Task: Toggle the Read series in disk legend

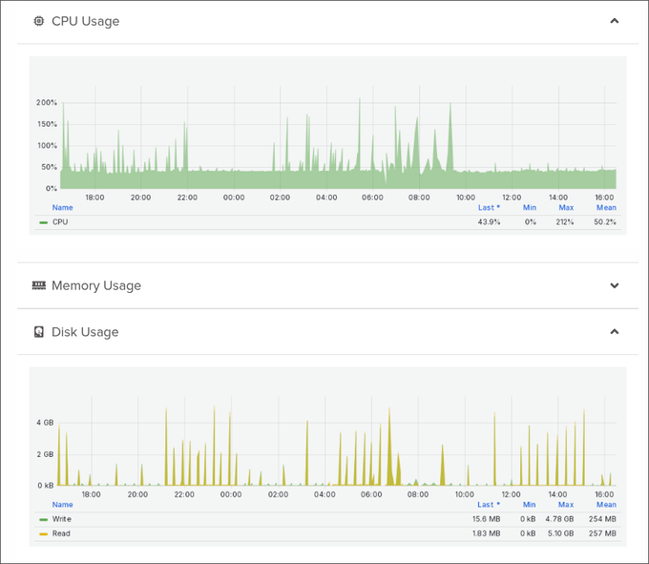Action: tap(61, 533)
